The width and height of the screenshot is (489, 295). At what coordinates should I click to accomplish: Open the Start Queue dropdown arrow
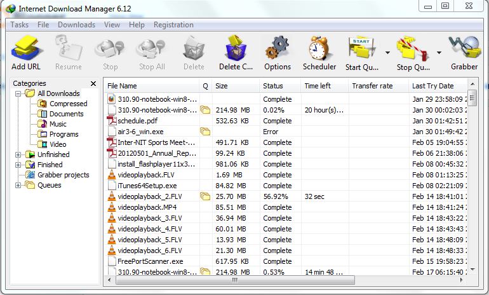387,53
